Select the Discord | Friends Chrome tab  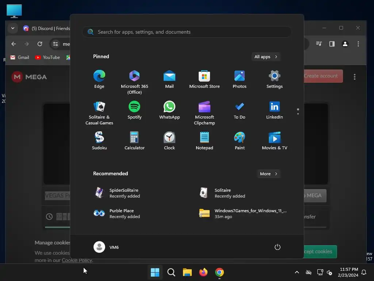pos(46,29)
